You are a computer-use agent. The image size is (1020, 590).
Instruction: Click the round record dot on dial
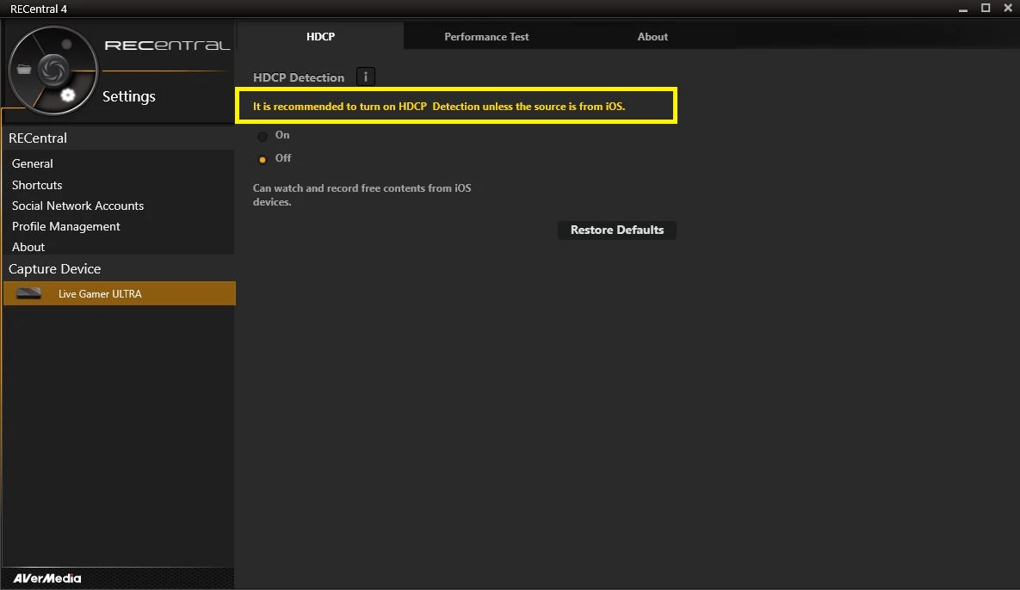click(x=66, y=44)
